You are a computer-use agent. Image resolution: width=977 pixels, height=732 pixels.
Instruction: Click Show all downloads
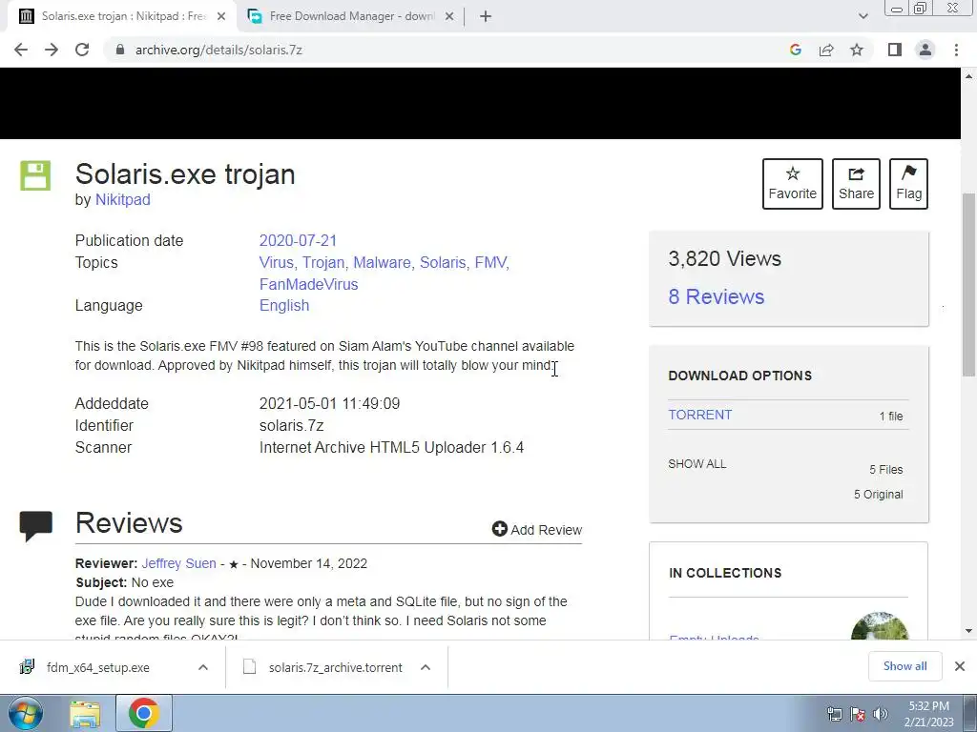(x=904, y=666)
